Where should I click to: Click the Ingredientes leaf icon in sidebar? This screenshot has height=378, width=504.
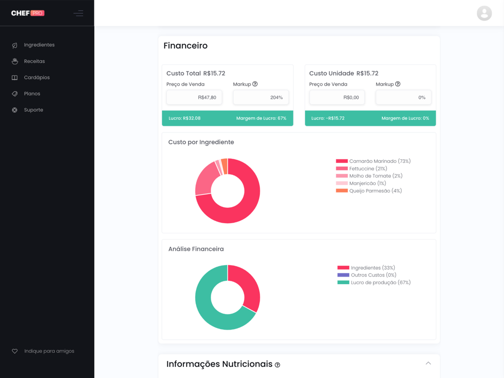[x=15, y=45]
